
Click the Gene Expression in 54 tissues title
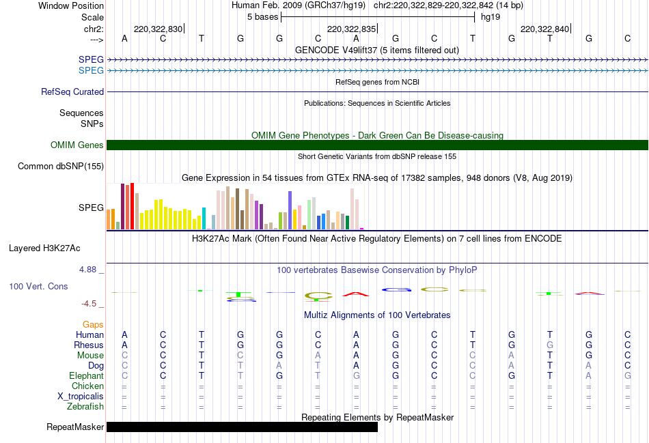[x=377, y=178]
